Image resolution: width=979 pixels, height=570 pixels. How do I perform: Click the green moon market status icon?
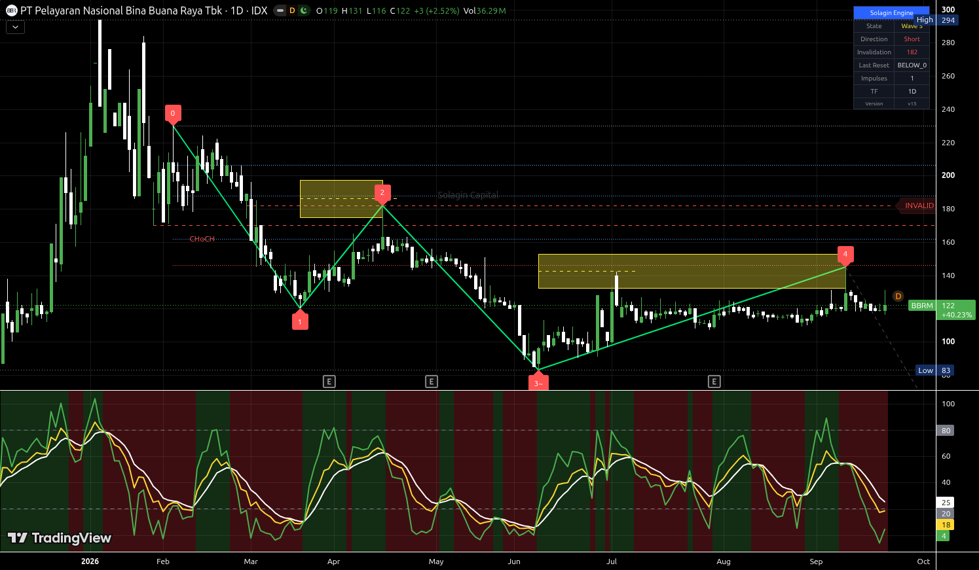pos(304,10)
